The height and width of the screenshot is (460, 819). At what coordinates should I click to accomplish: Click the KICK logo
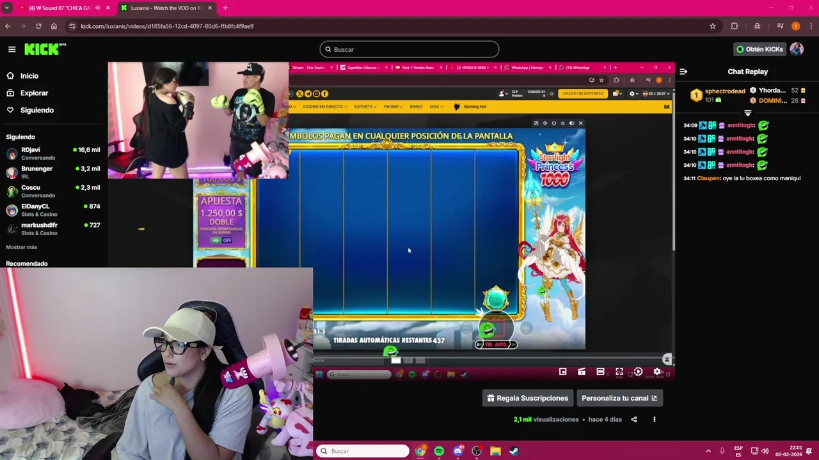[45, 49]
